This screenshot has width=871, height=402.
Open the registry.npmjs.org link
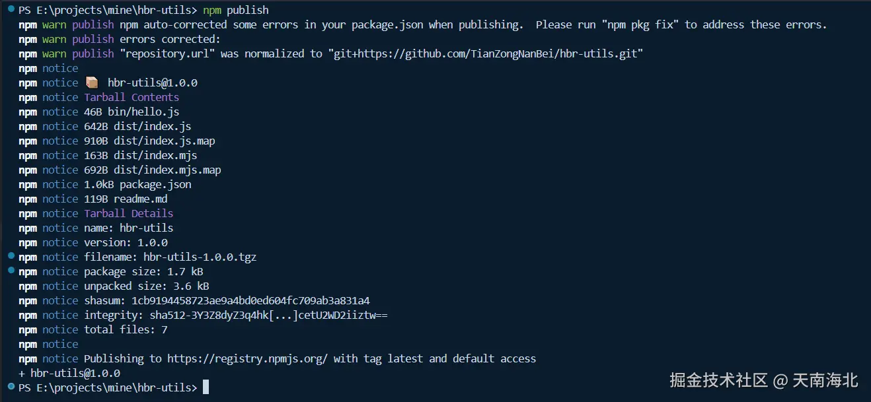247,358
